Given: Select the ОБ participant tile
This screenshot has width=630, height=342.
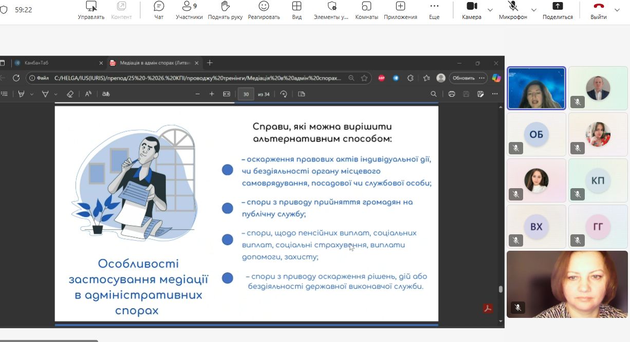Looking at the screenshot, I should click(x=536, y=134).
